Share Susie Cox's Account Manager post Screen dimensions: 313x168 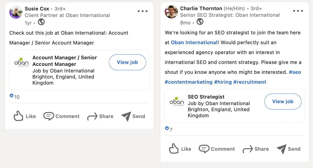pos(100,116)
